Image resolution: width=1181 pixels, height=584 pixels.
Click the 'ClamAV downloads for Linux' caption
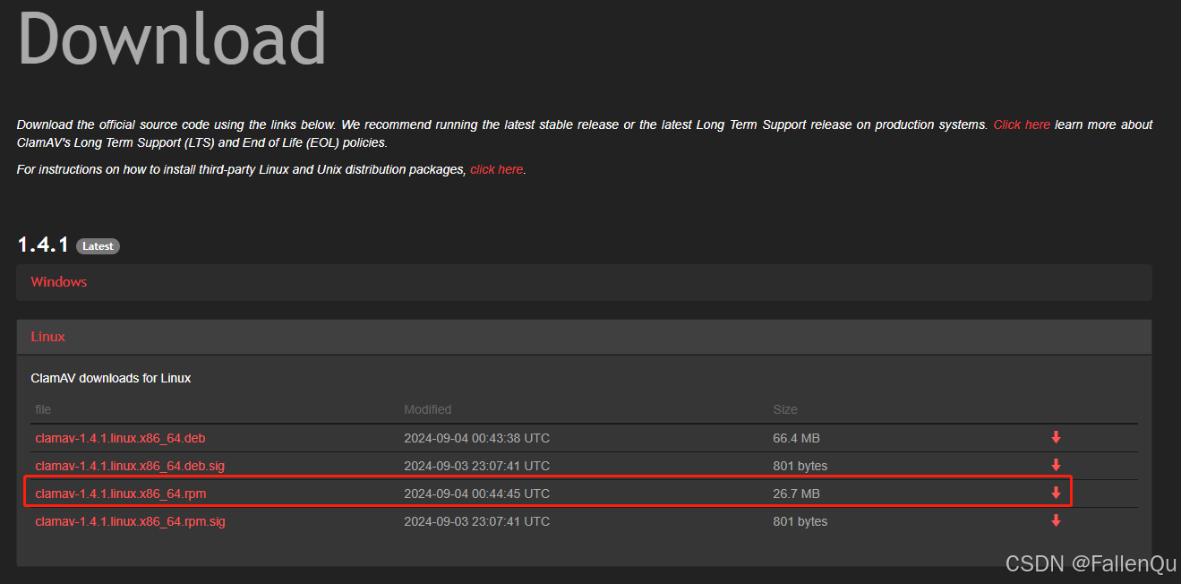pos(111,378)
